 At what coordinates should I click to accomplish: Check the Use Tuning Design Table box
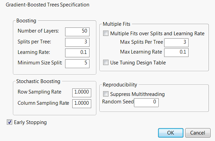pyautogui.click(x=106, y=62)
